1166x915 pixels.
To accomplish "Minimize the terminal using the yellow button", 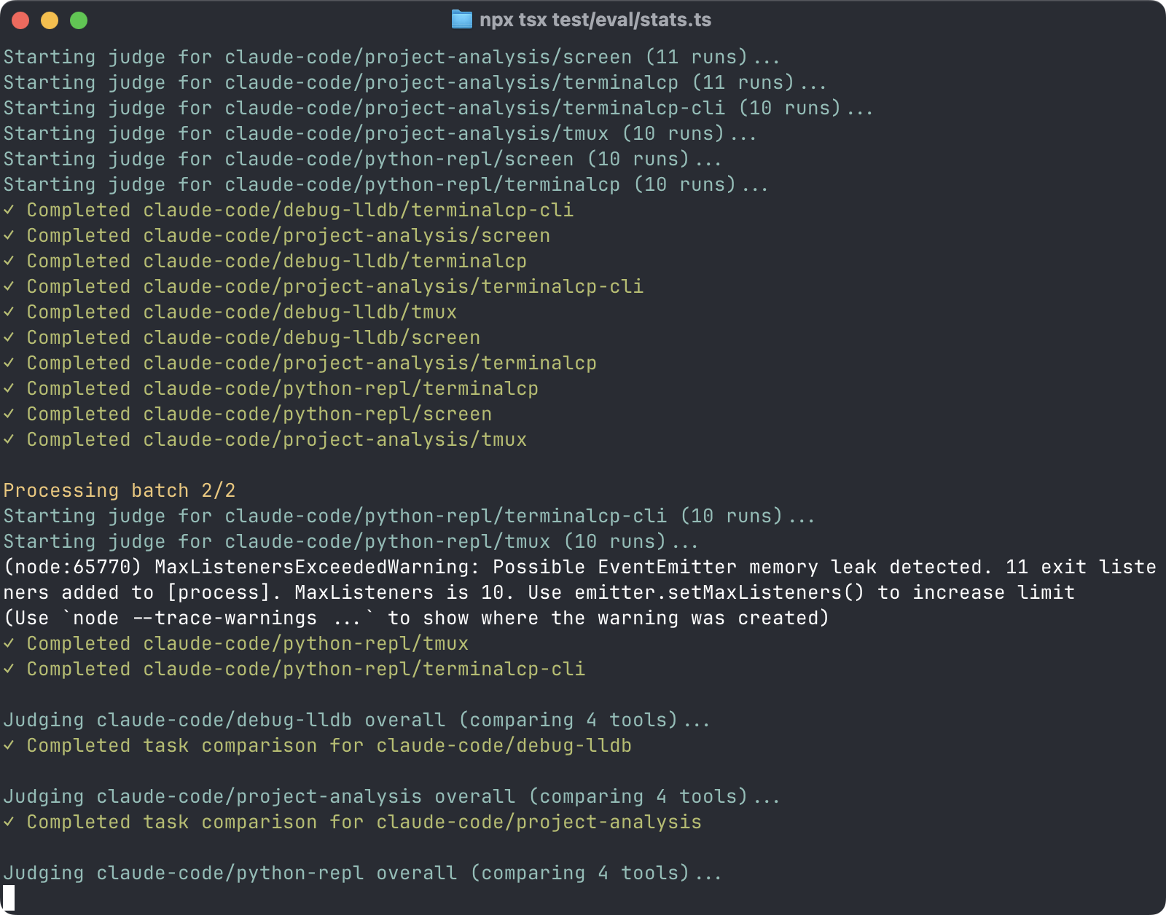I will coord(50,20).
